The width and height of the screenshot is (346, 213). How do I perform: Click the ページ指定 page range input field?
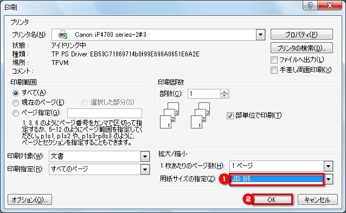[105, 113]
